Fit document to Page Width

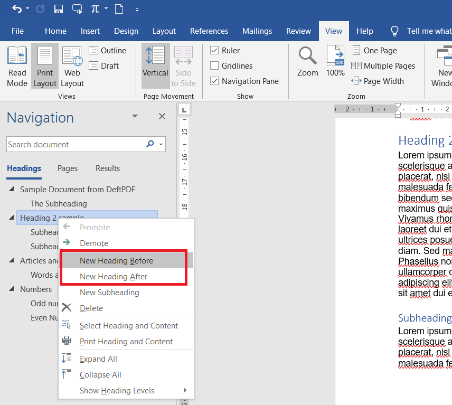coord(381,81)
